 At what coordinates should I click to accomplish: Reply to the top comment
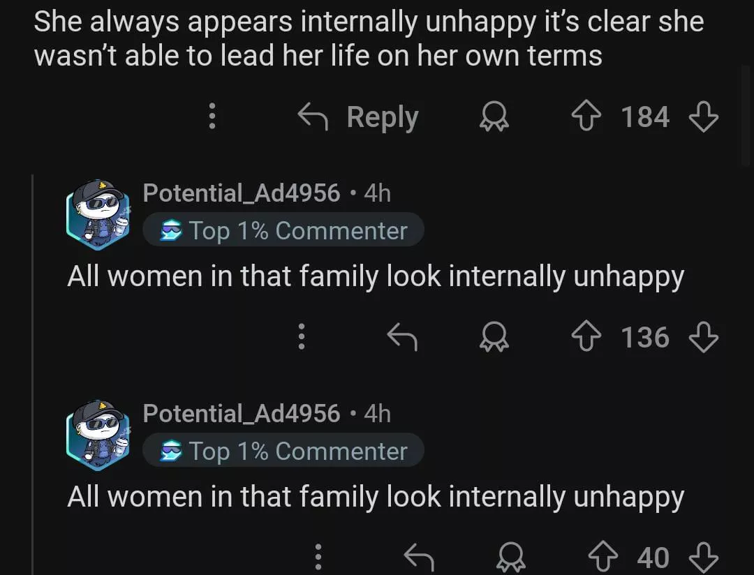point(359,117)
